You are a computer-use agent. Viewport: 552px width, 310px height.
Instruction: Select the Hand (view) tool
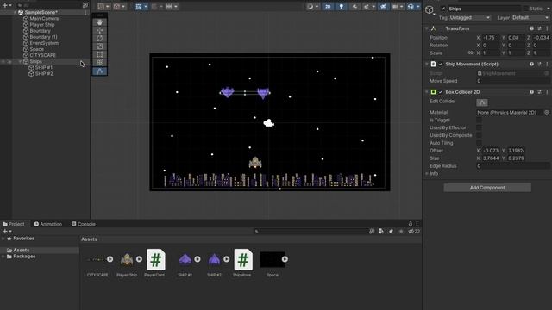click(100, 22)
